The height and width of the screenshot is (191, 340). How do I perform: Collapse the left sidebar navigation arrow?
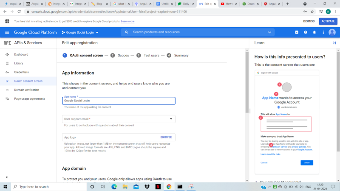7,177
